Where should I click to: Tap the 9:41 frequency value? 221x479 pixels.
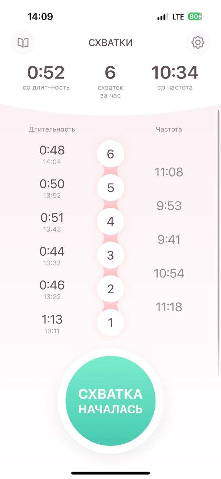pyautogui.click(x=169, y=239)
